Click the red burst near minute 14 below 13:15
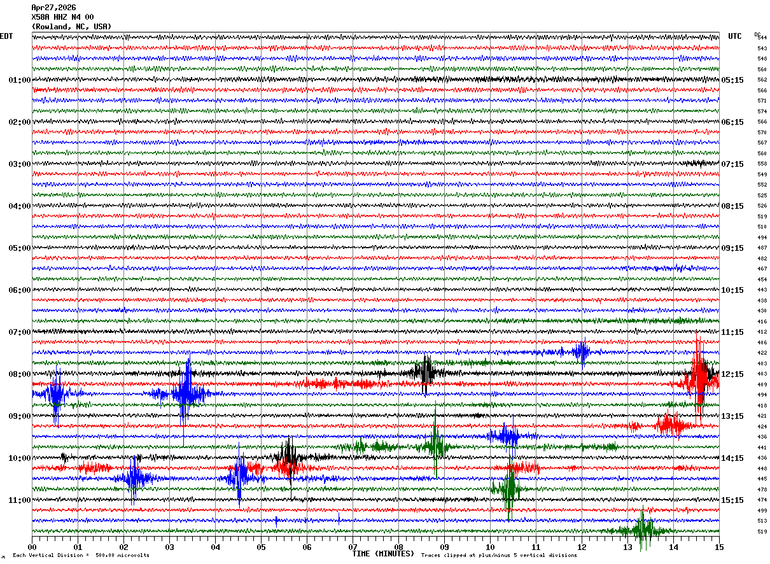Viewport: 770px width, 564px height. tap(671, 425)
